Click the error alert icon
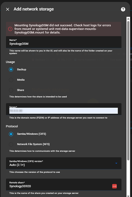This screenshot has height=197, width=132. (10, 29)
